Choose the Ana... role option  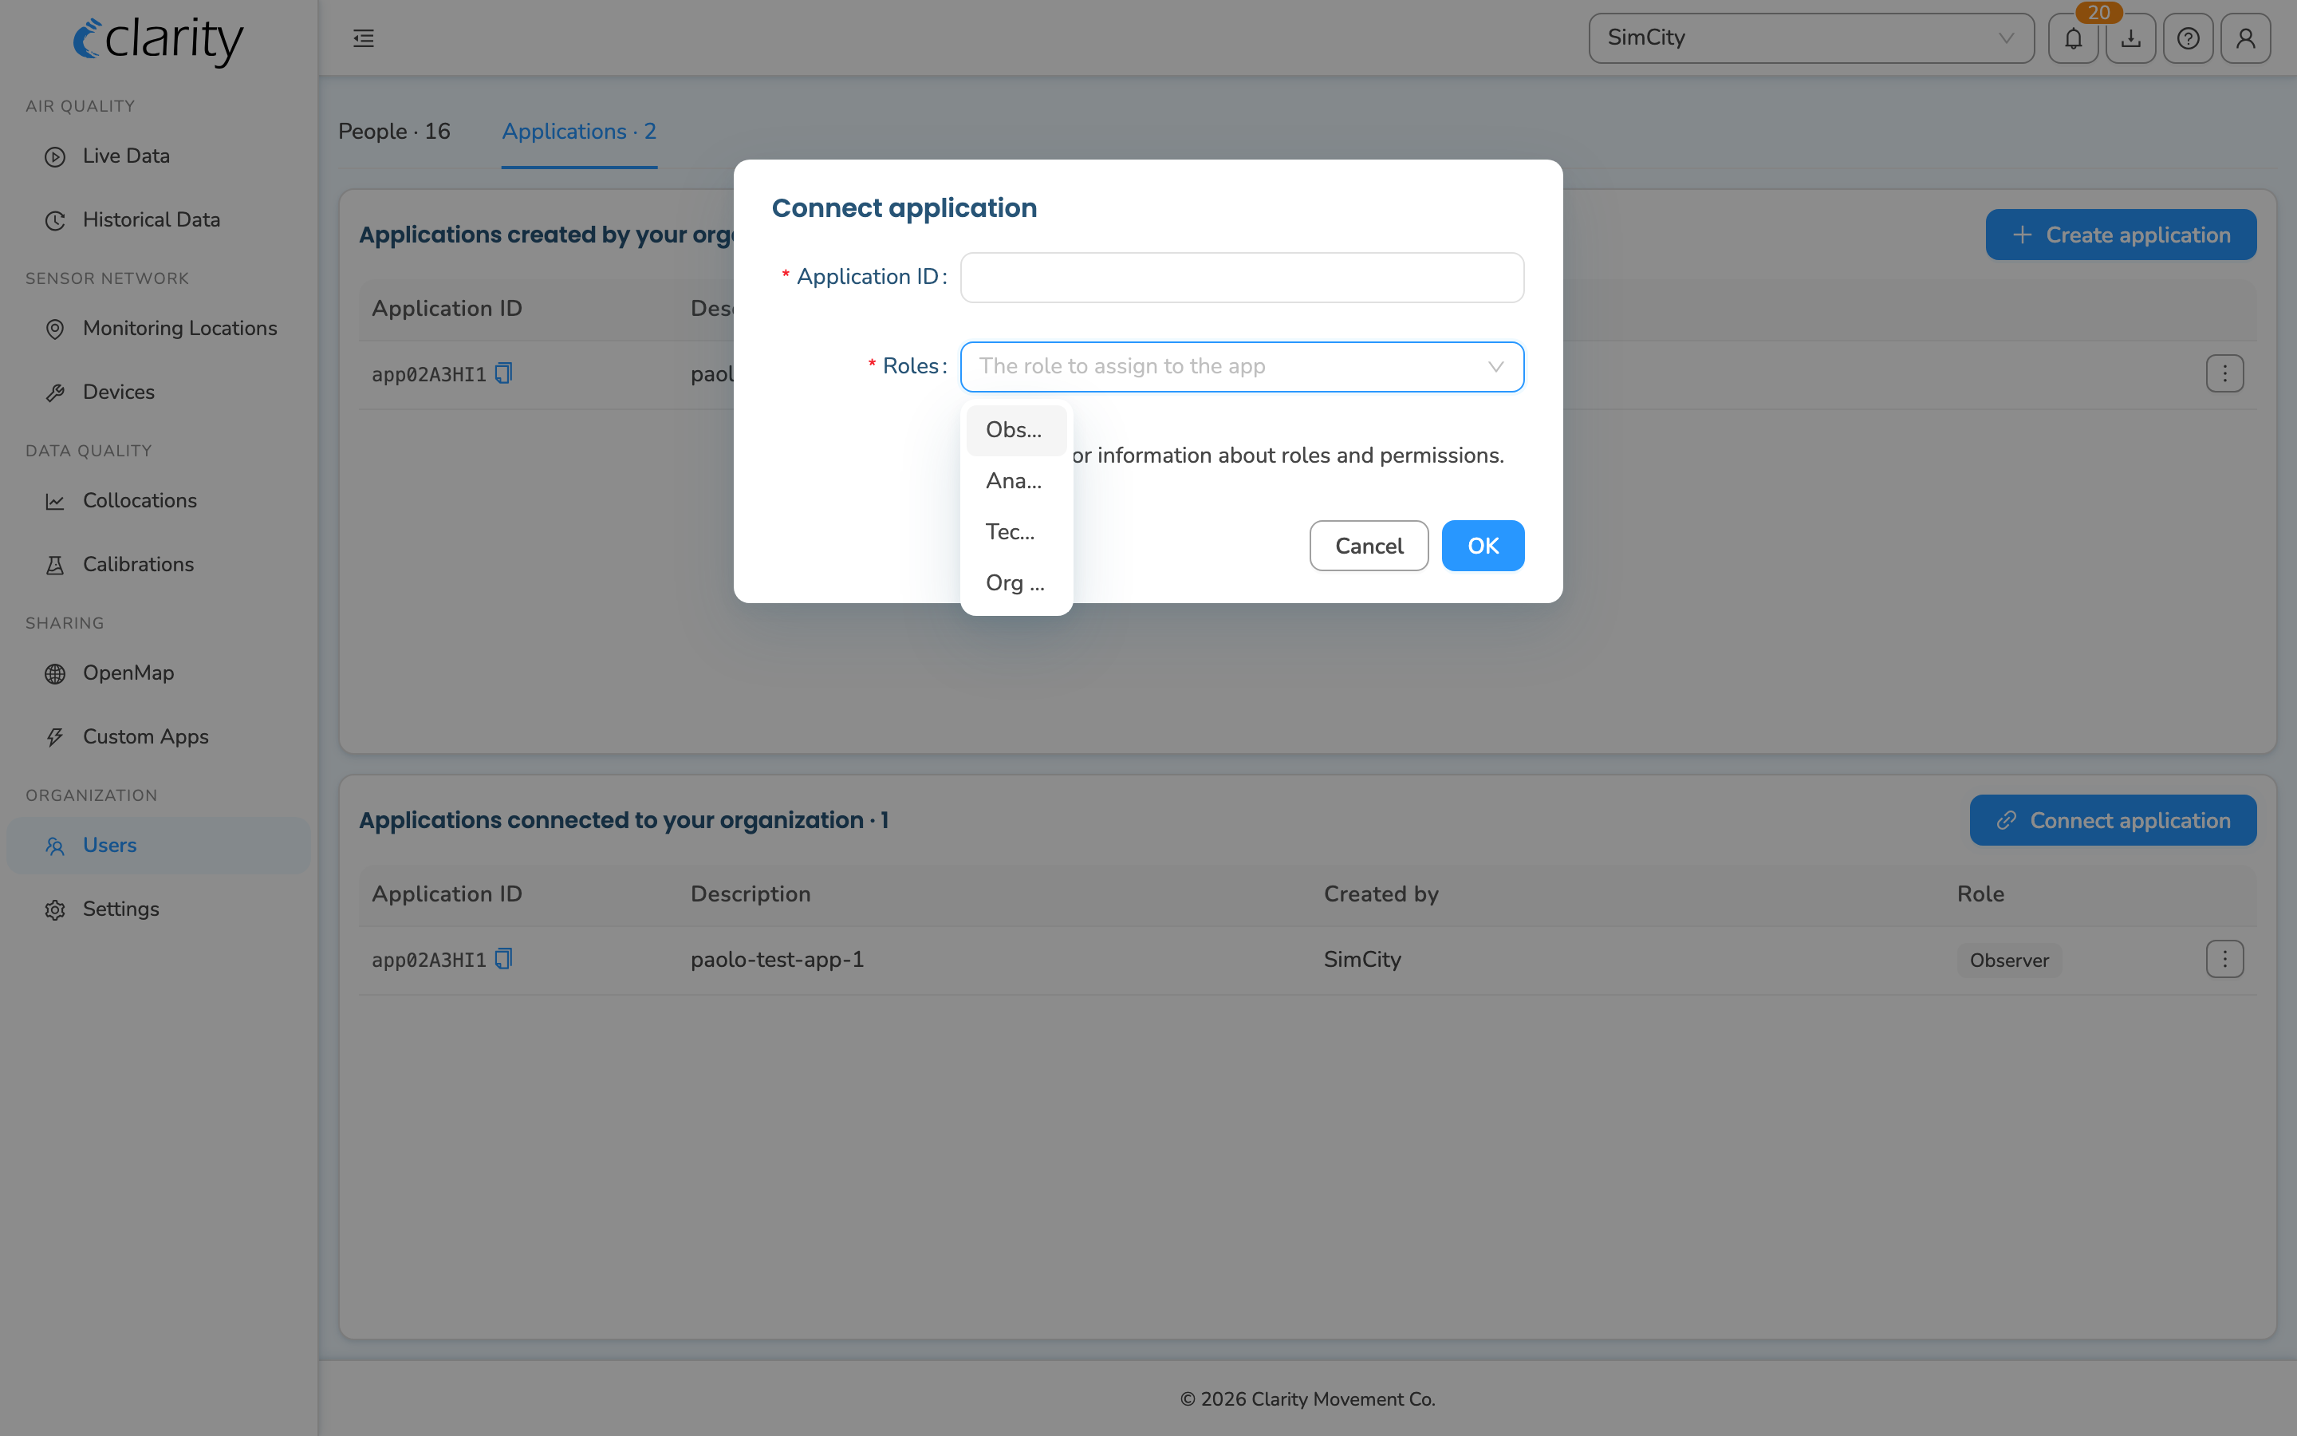click(x=1015, y=480)
